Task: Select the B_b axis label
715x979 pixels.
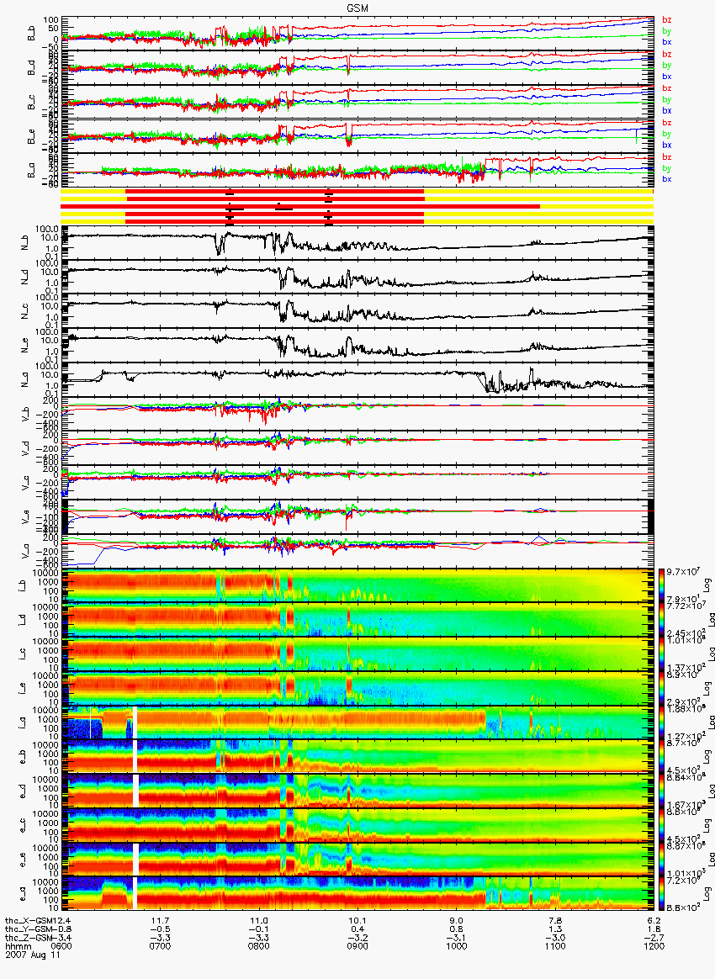Action: [x=31, y=34]
